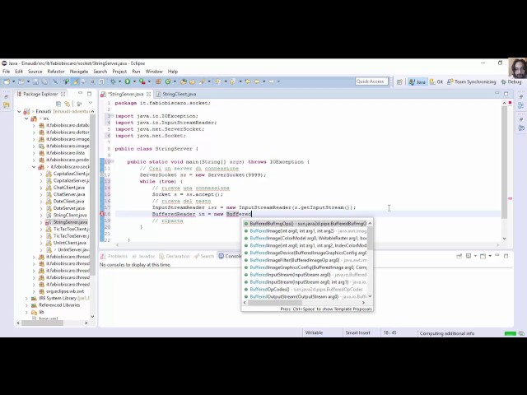This screenshot has width=527, height=395.
Task: Click the New Java Class green C icon
Action: 168,81
